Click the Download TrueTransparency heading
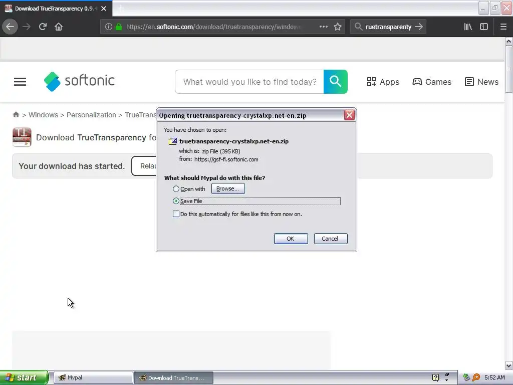 tap(96, 137)
